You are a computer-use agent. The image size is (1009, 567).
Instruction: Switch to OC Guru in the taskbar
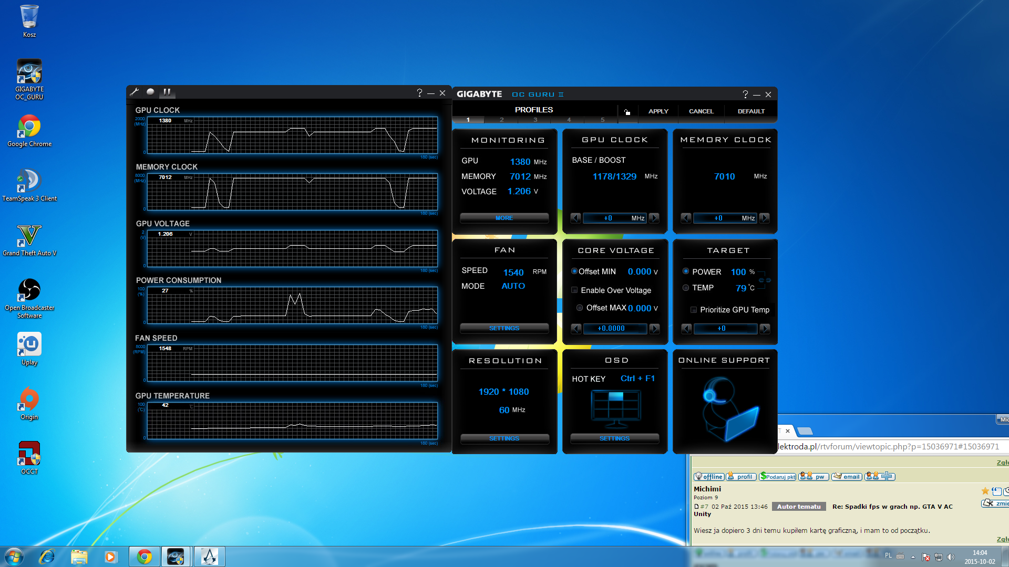176,556
